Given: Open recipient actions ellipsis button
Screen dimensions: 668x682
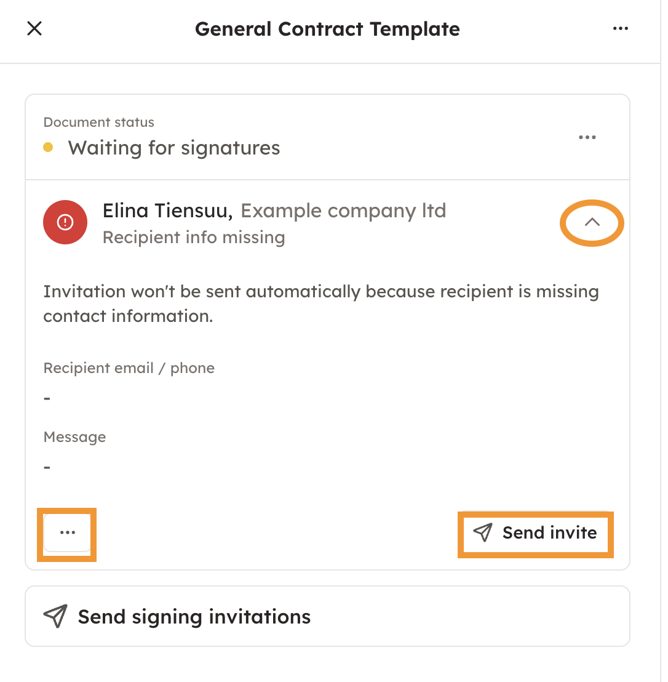Looking at the screenshot, I should pyautogui.click(x=68, y=532).
